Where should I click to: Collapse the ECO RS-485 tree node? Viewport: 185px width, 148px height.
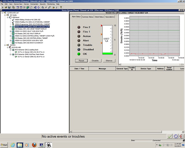point(8,47)
